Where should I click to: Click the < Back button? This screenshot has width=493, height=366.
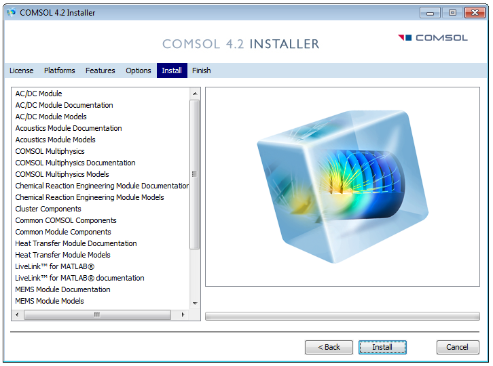click(329, 347)
